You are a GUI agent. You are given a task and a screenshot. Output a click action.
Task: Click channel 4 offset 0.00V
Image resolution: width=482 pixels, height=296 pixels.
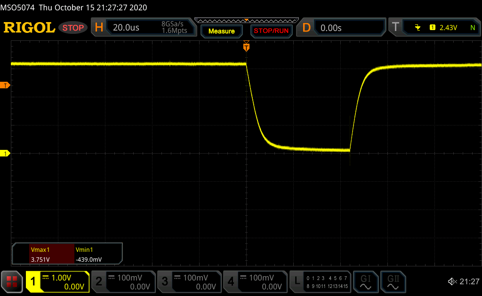pyautogui.click(x=272, y=287)
